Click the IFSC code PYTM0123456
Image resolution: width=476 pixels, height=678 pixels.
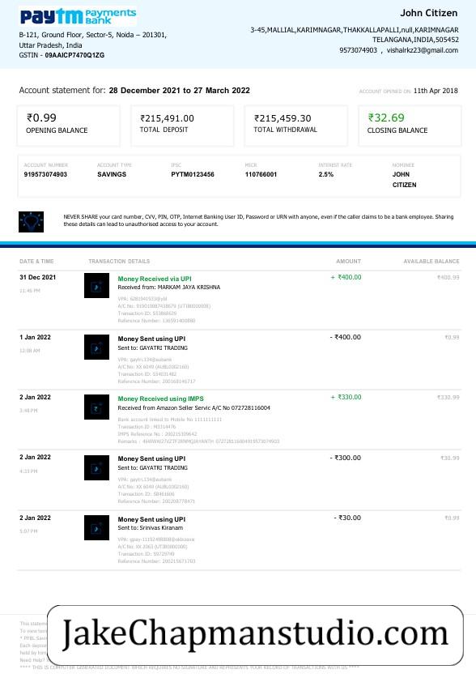193,174
